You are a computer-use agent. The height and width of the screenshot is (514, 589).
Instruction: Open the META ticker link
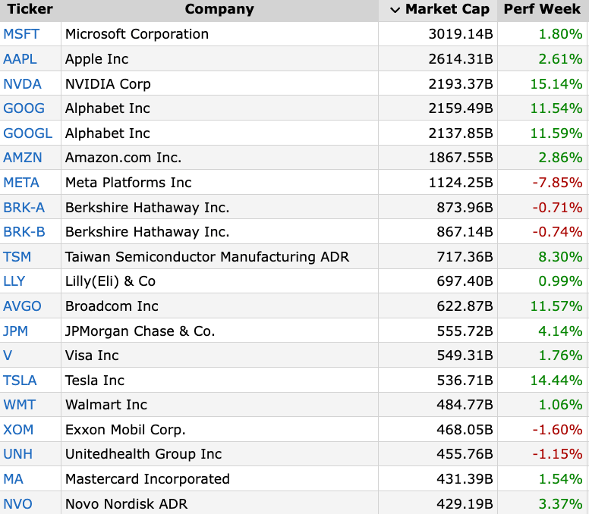(x=21, y=183)
